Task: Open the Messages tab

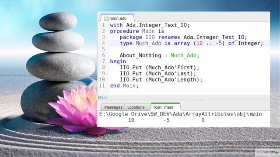Action: tap(113, 107)
